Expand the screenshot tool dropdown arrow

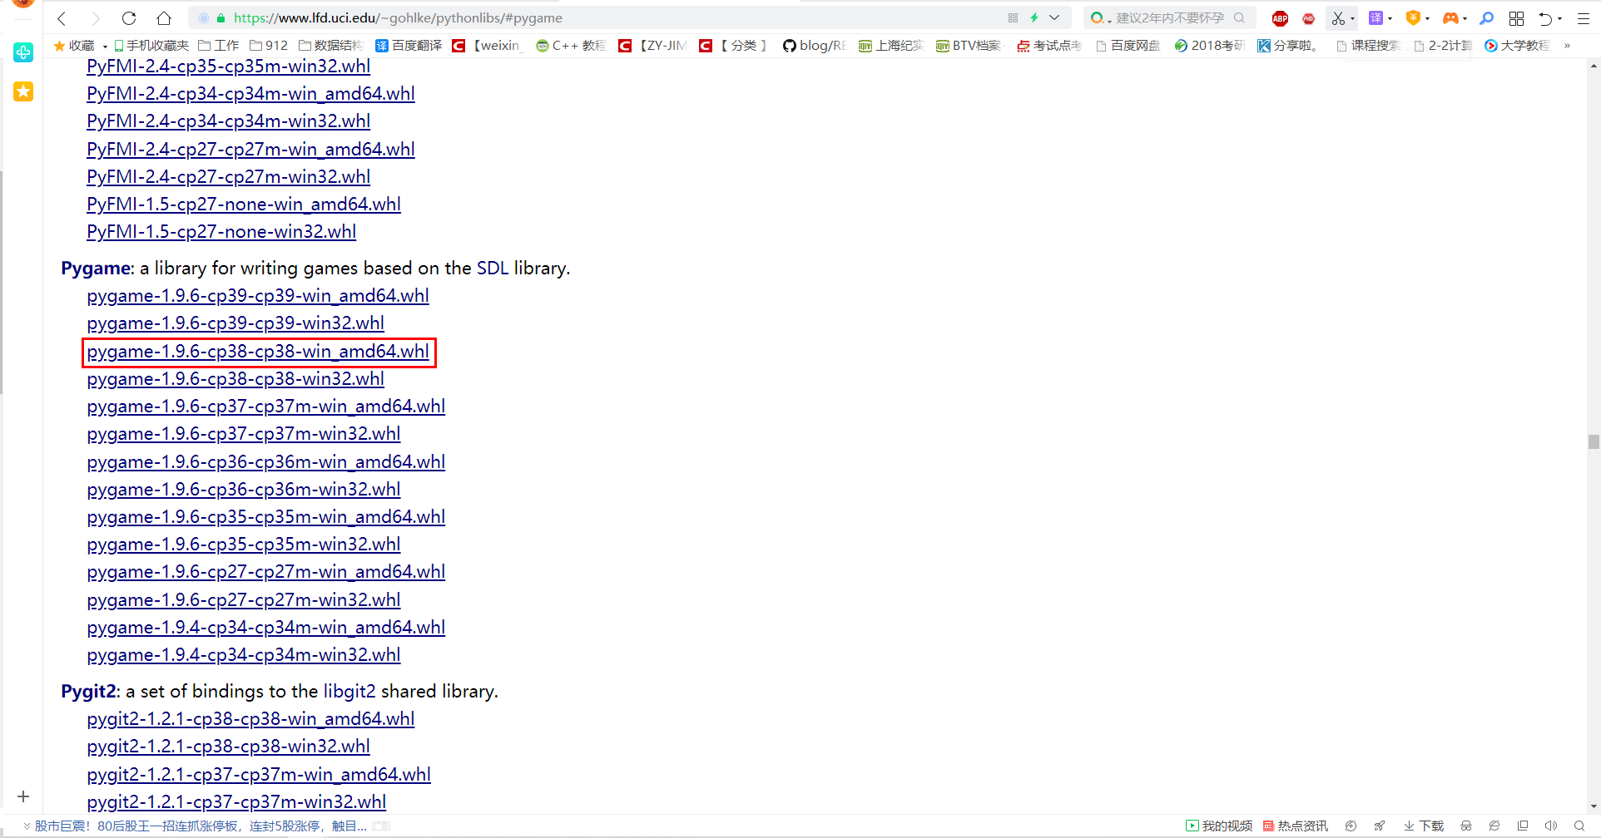click(1352, 18)
